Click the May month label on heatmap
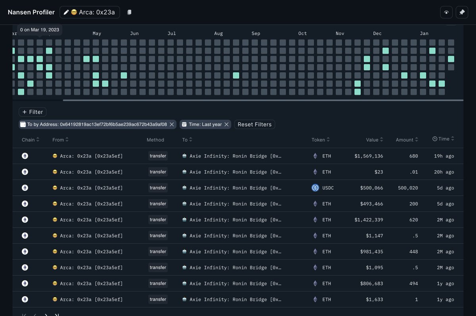The image size is (476, 316). tap(97, 34)
